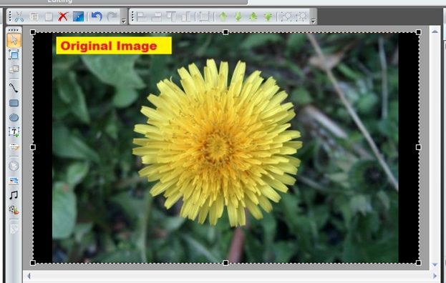446x283 pixels.
Task: Undo the last action
Action: [97, 16]
